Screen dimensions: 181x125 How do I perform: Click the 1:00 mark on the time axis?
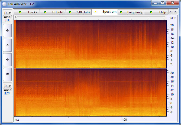point(124,119)
